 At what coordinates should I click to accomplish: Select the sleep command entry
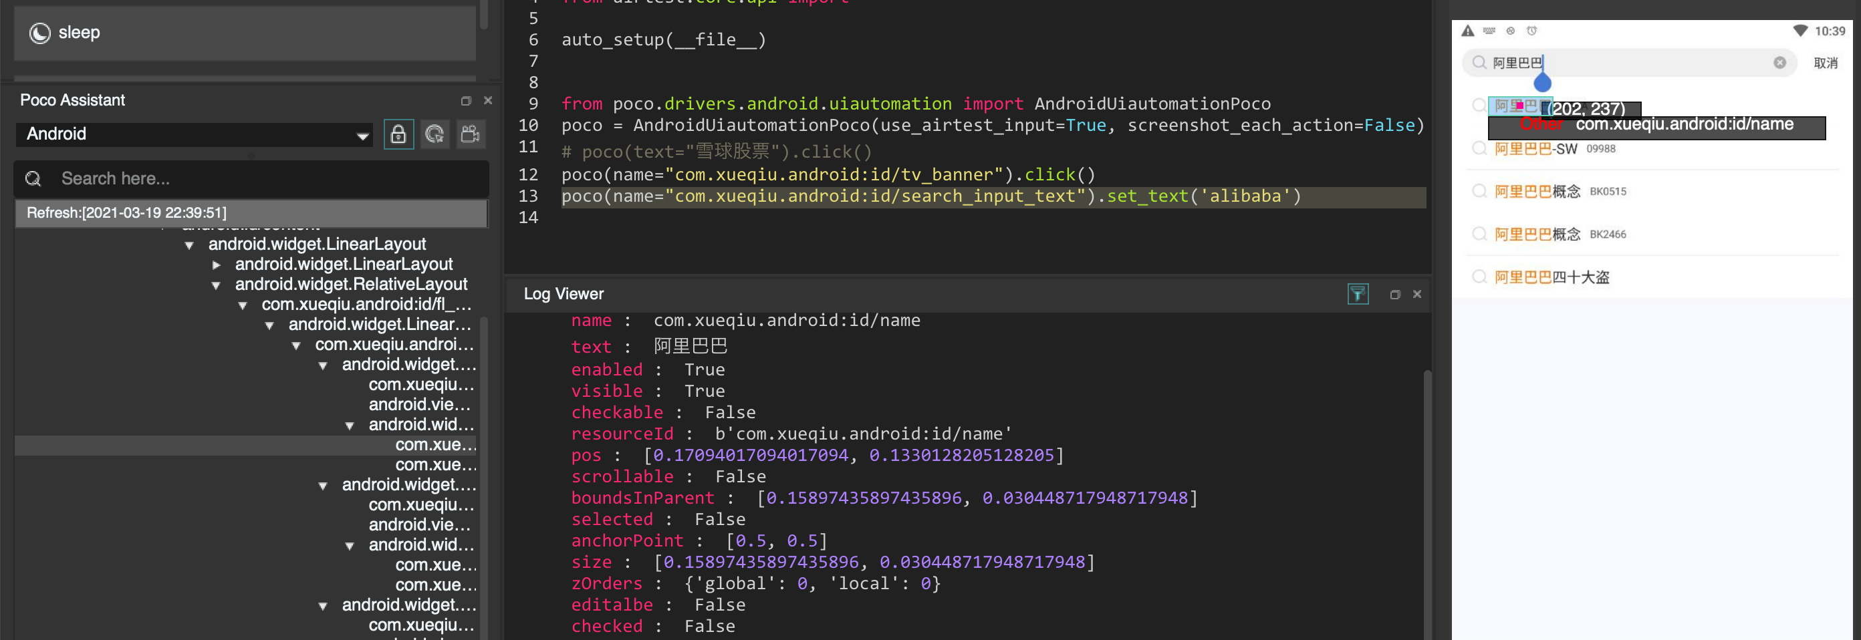[245, 33]
